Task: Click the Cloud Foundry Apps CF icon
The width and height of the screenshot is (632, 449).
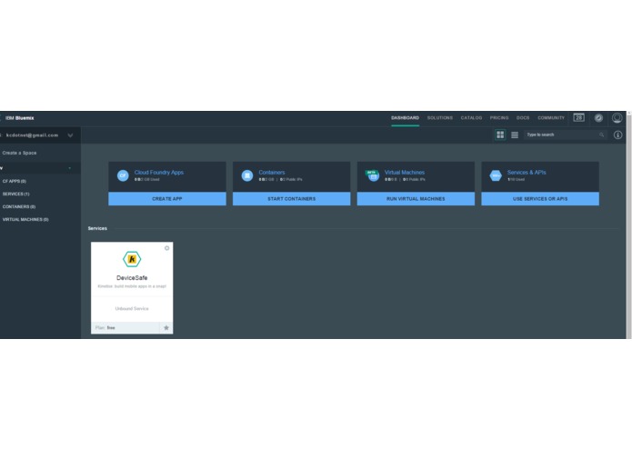Action: (123, 175)
